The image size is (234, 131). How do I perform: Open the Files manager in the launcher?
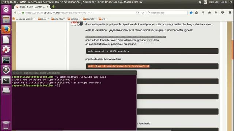[x=6, y=19]
